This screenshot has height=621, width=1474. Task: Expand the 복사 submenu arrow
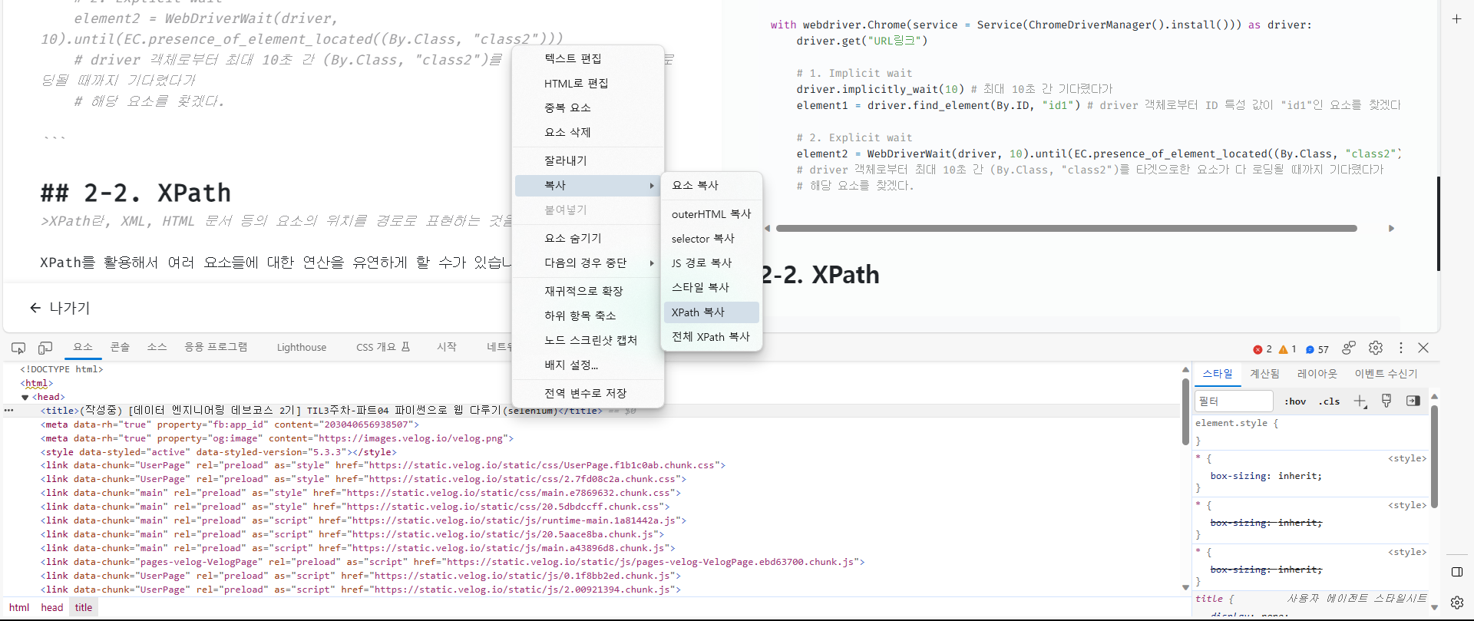point(652,186)
